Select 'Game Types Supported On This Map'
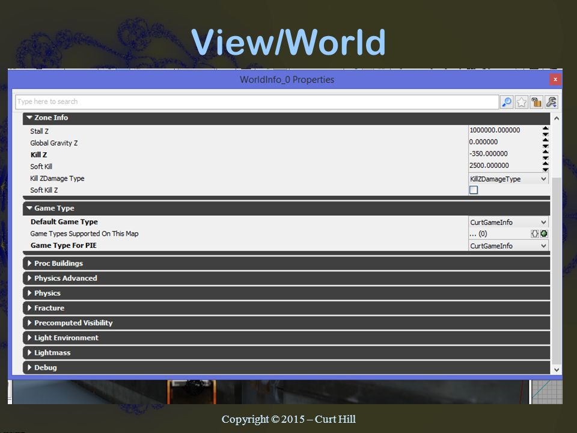 pos(84,233)
